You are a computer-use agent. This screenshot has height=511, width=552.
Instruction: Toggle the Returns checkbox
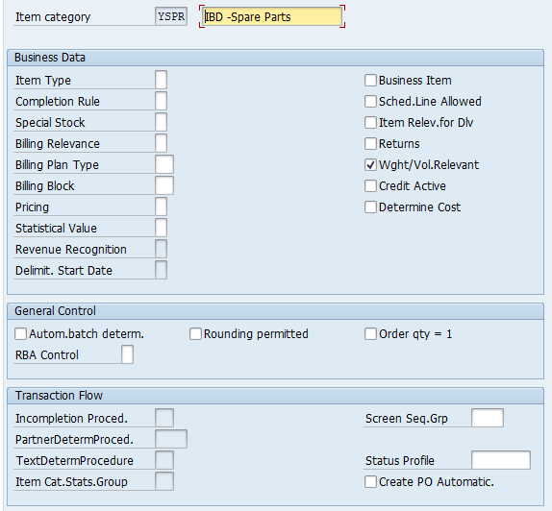point(370,143)
